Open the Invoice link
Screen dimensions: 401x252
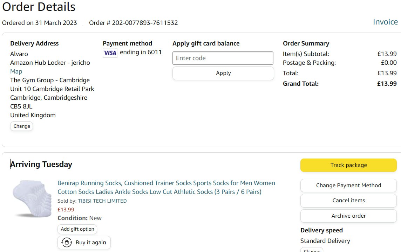tap(385, 22)
